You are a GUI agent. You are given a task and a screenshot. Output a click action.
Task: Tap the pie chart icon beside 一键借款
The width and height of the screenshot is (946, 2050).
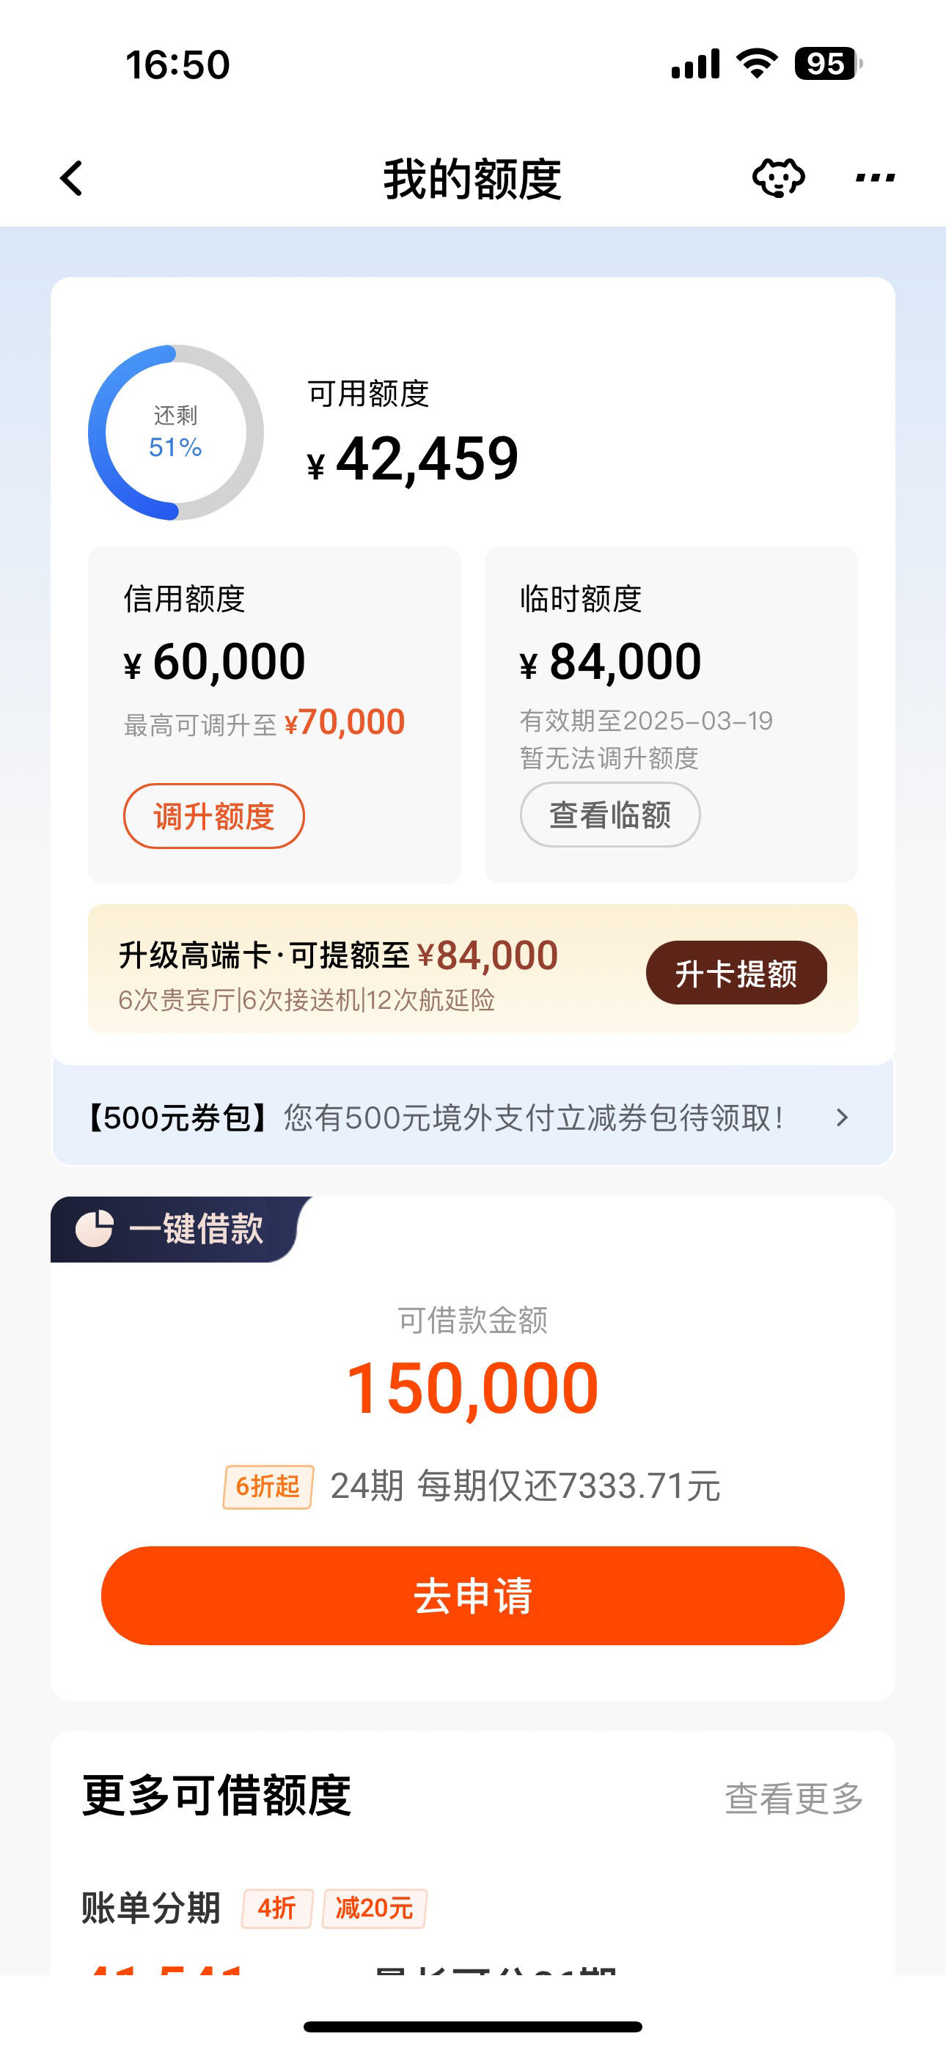[x=95, y=1229]
